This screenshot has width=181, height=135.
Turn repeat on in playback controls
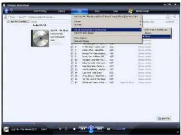click(x=66, y=129)
